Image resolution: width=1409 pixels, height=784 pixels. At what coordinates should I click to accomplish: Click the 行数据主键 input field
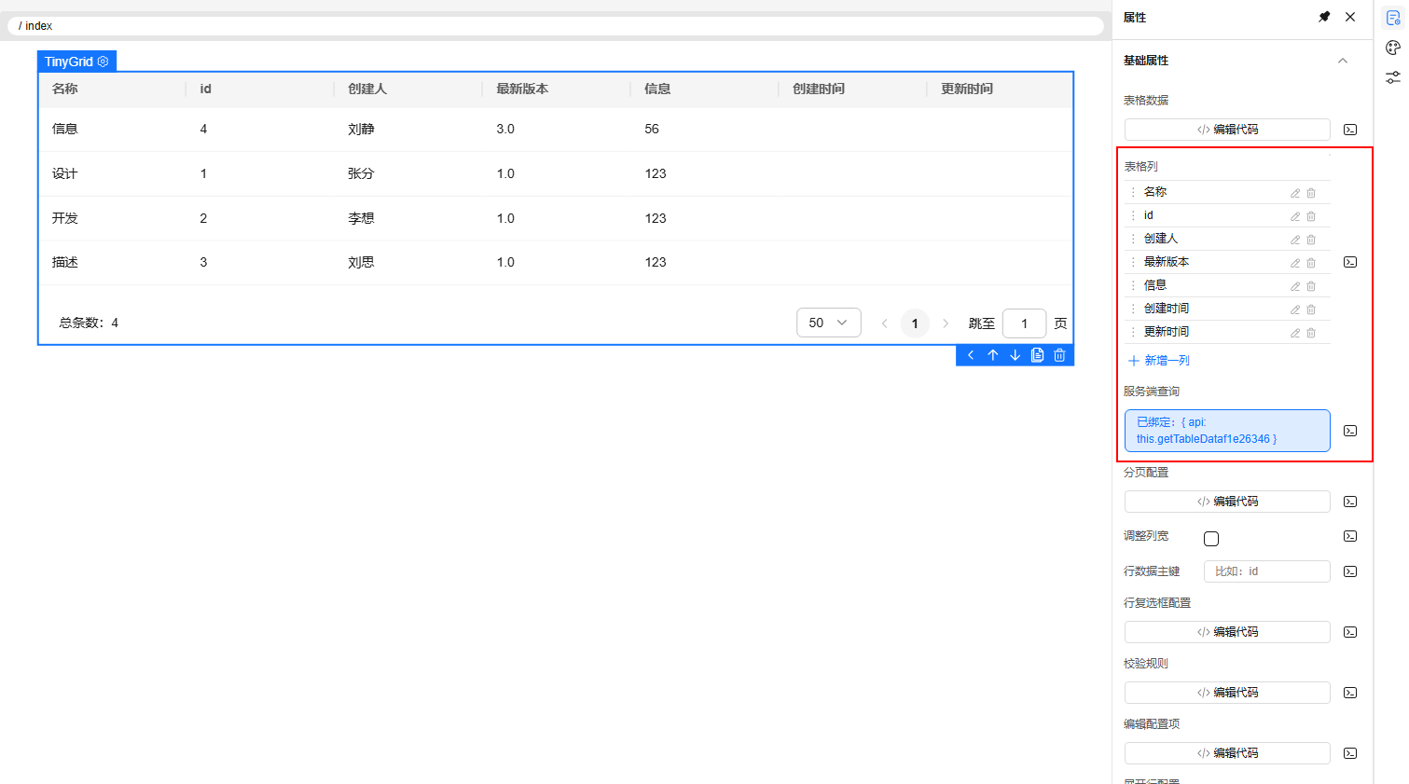coord(1266,571)
